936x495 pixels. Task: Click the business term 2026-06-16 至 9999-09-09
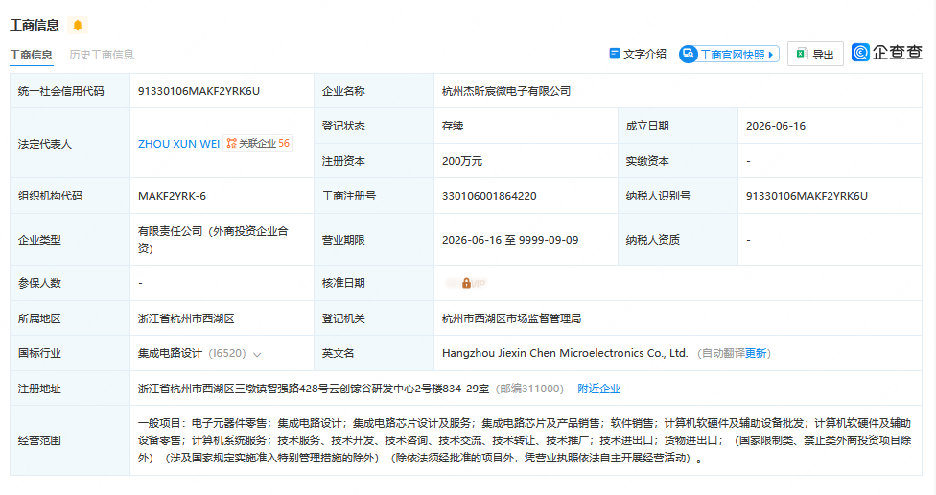[510, 240]
